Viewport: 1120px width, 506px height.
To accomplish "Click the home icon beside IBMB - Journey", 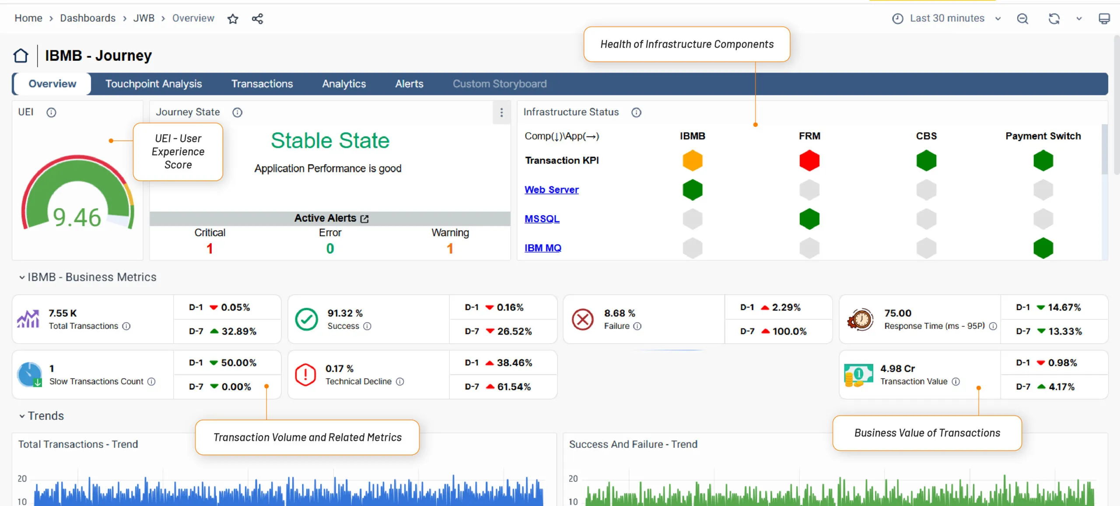I will click(21, 56).
